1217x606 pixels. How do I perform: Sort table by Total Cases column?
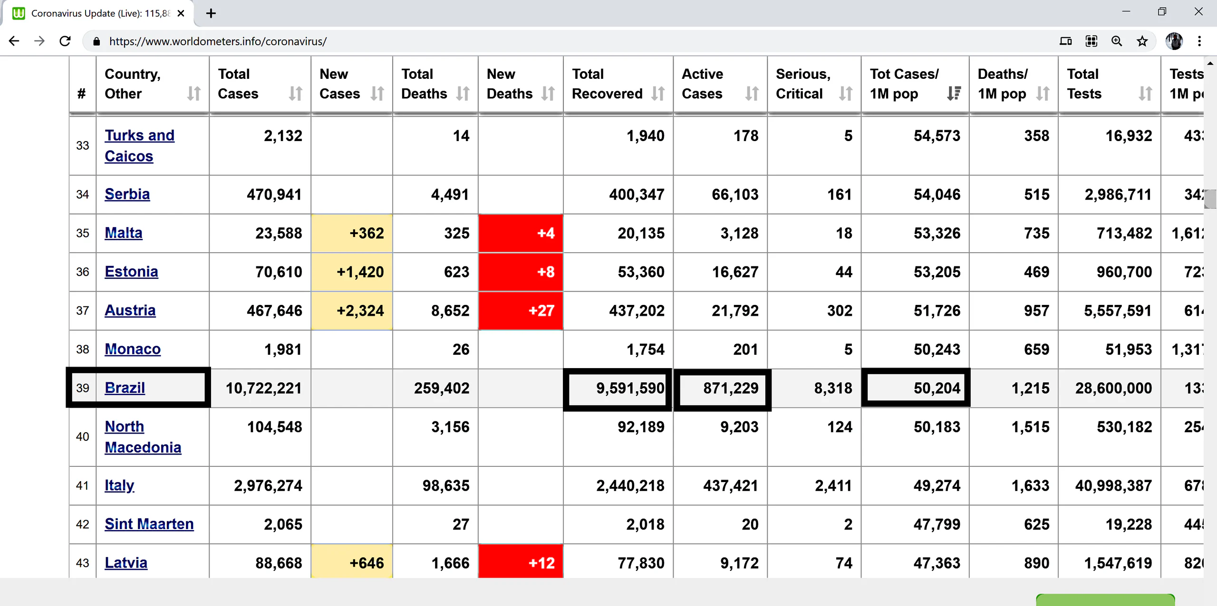(x=295, y=94)
